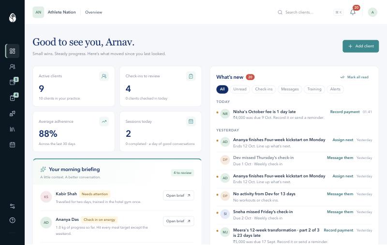Select the Unread filter tab
The width and height of the screenshot is (387, 245).
tap(240, 89)
